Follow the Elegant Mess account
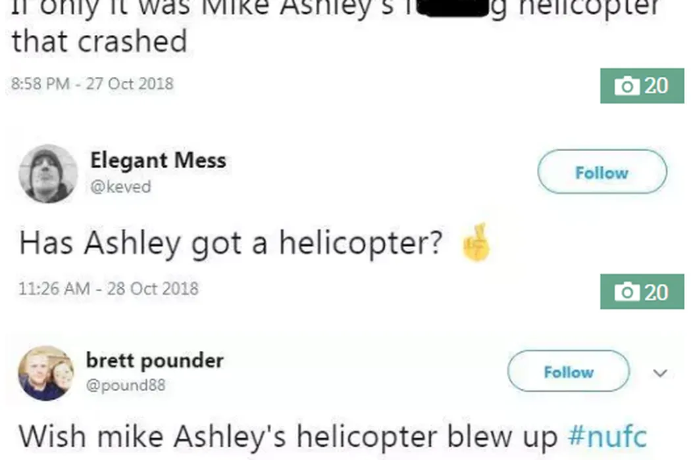The width and height of the screenshot is (691, 460). 602,172
